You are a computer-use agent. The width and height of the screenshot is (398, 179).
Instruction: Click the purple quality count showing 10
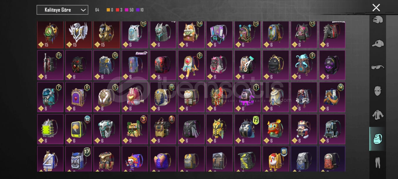click(140, 10)
